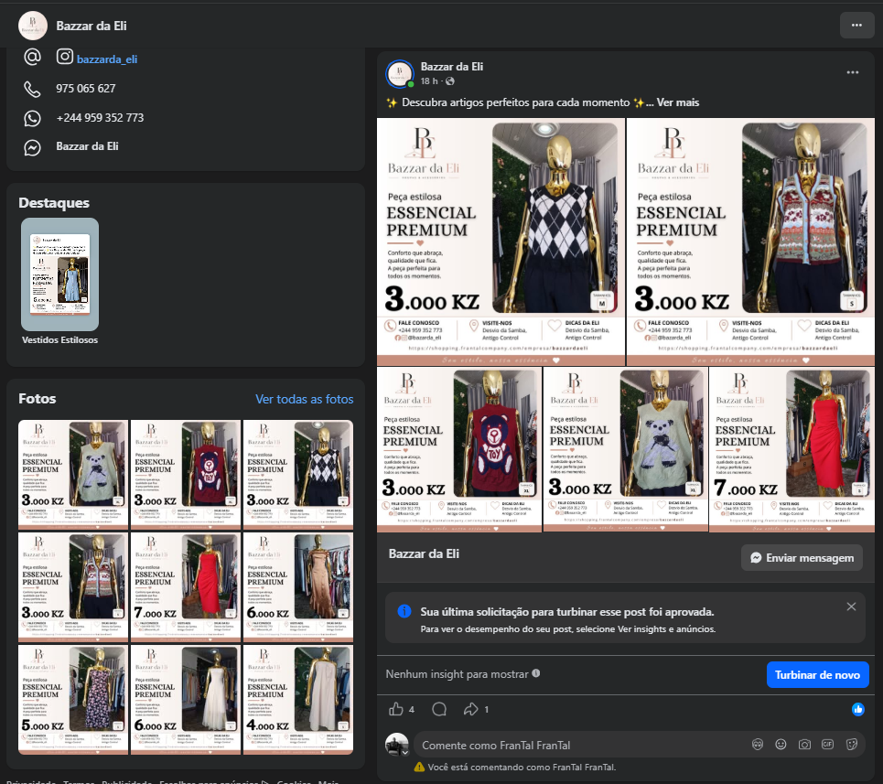
Task: Click the post author's profile avatar
Action: pyautogui.click(x=400, y=74)
